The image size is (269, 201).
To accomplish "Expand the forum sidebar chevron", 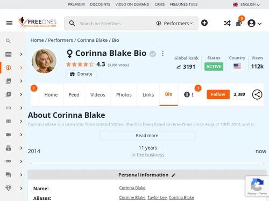I will 21,175.
